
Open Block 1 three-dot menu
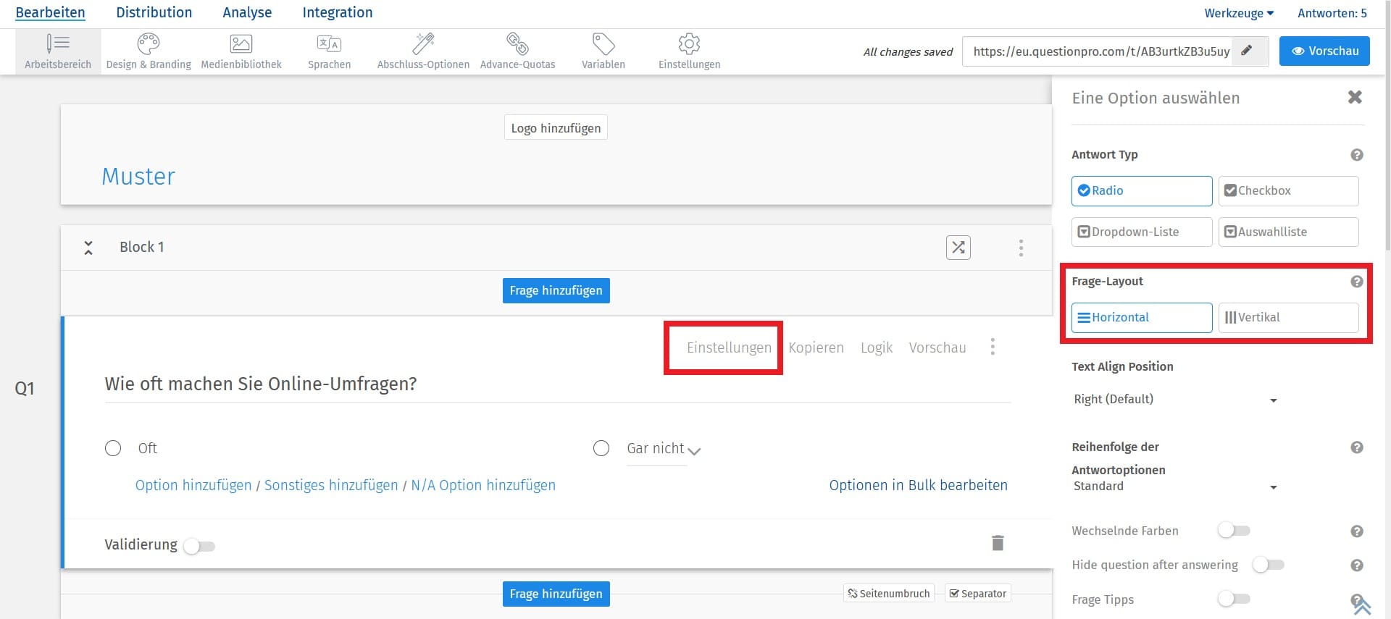click(x=1021, y=248)
